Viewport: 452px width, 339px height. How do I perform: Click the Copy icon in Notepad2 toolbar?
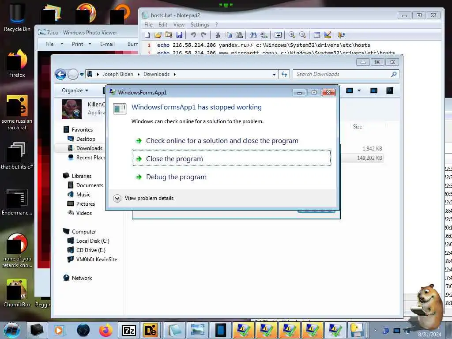pos(228,35)
